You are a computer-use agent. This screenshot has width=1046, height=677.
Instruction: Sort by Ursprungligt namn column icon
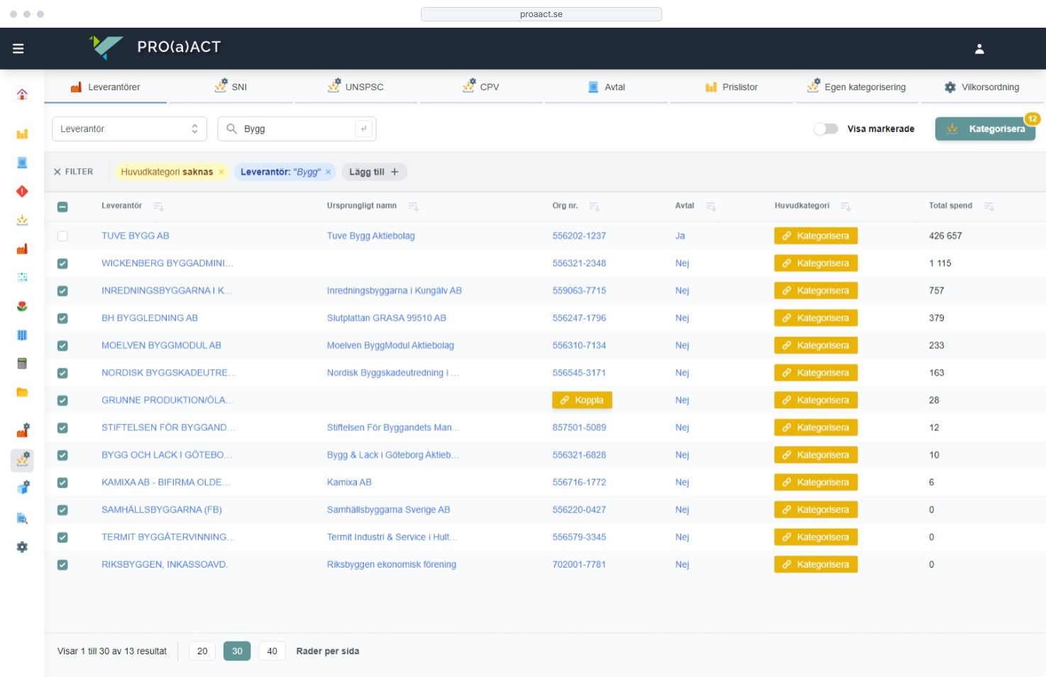click(413, 207)
